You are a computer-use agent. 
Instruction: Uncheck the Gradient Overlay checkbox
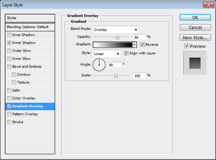(x=9, y=106)
